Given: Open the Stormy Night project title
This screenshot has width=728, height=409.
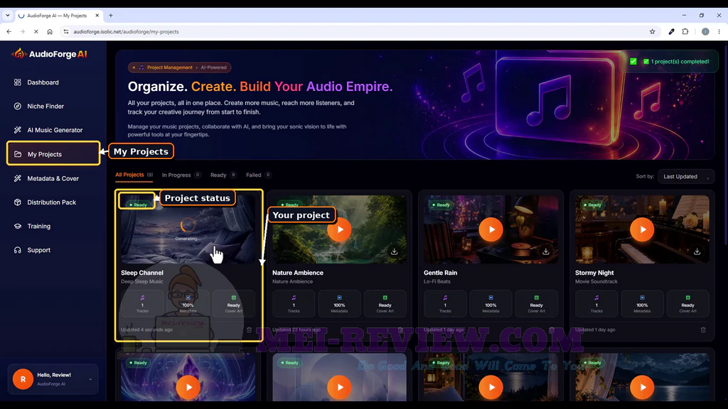Looking at the screenshot, I should [x=594, y=273].
